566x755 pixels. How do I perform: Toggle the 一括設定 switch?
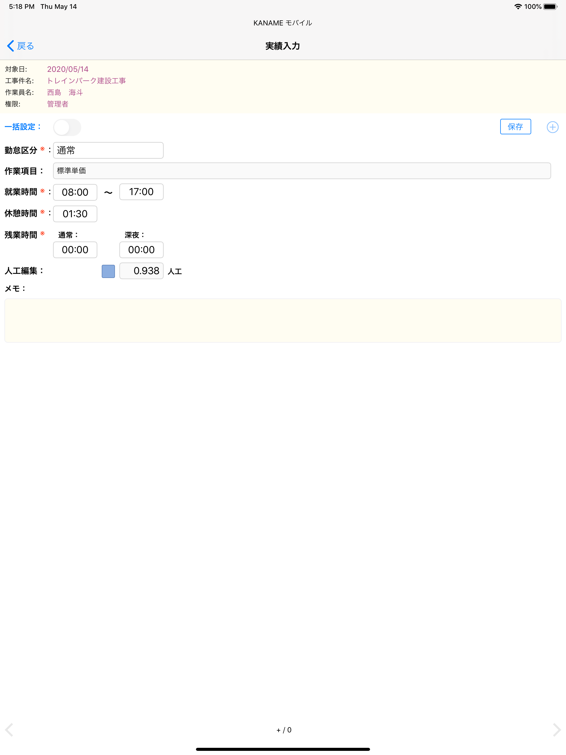tap(67, 127)
